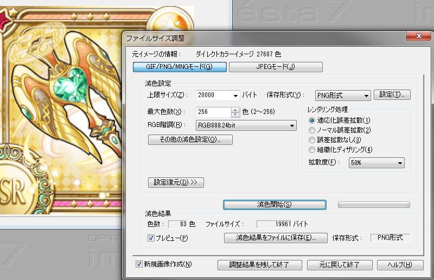
Task: Click the 色数 result value 83
Action: pos(178,224)
